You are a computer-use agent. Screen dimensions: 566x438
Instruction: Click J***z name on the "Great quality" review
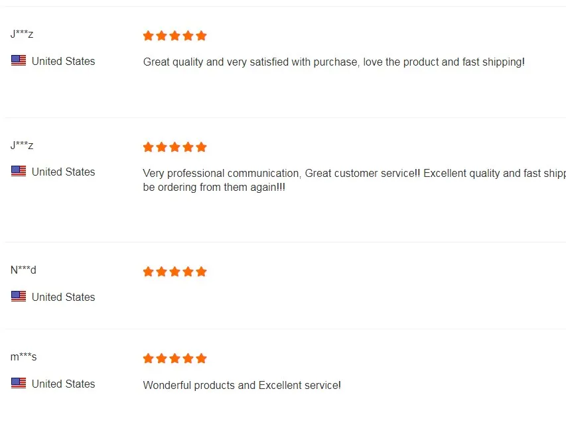(x=22, y=34)
